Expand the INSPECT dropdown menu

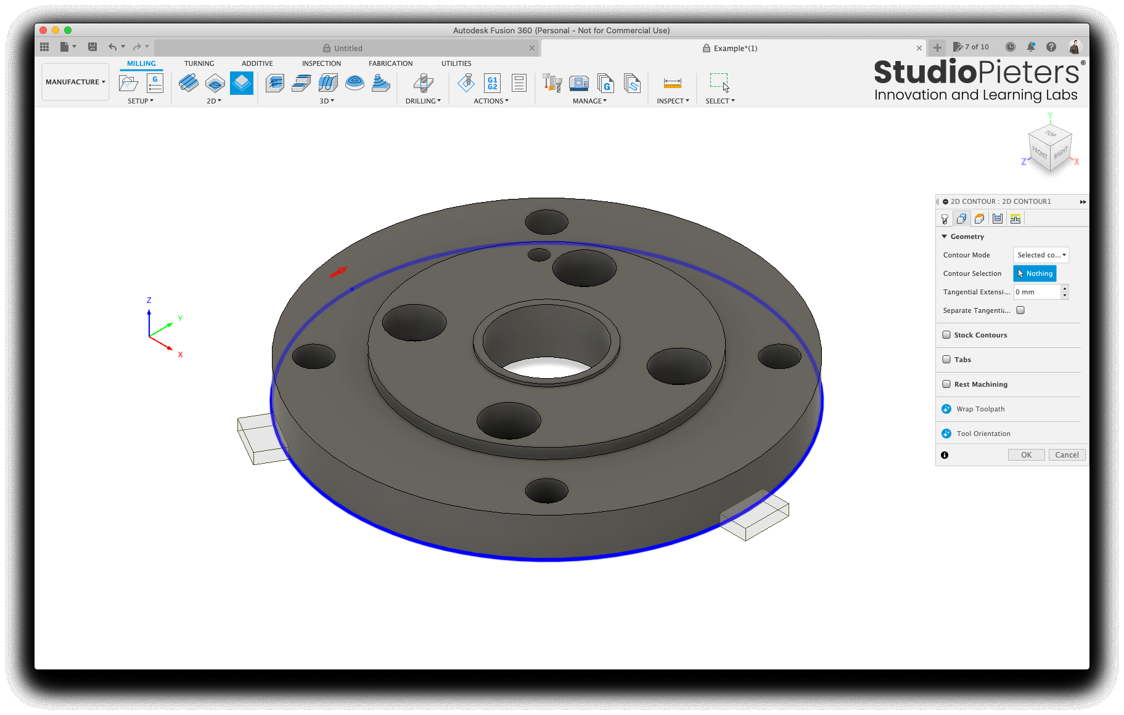(673, 101)
